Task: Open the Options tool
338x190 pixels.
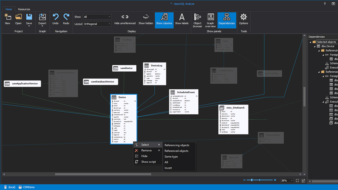Action: [244, 19]
